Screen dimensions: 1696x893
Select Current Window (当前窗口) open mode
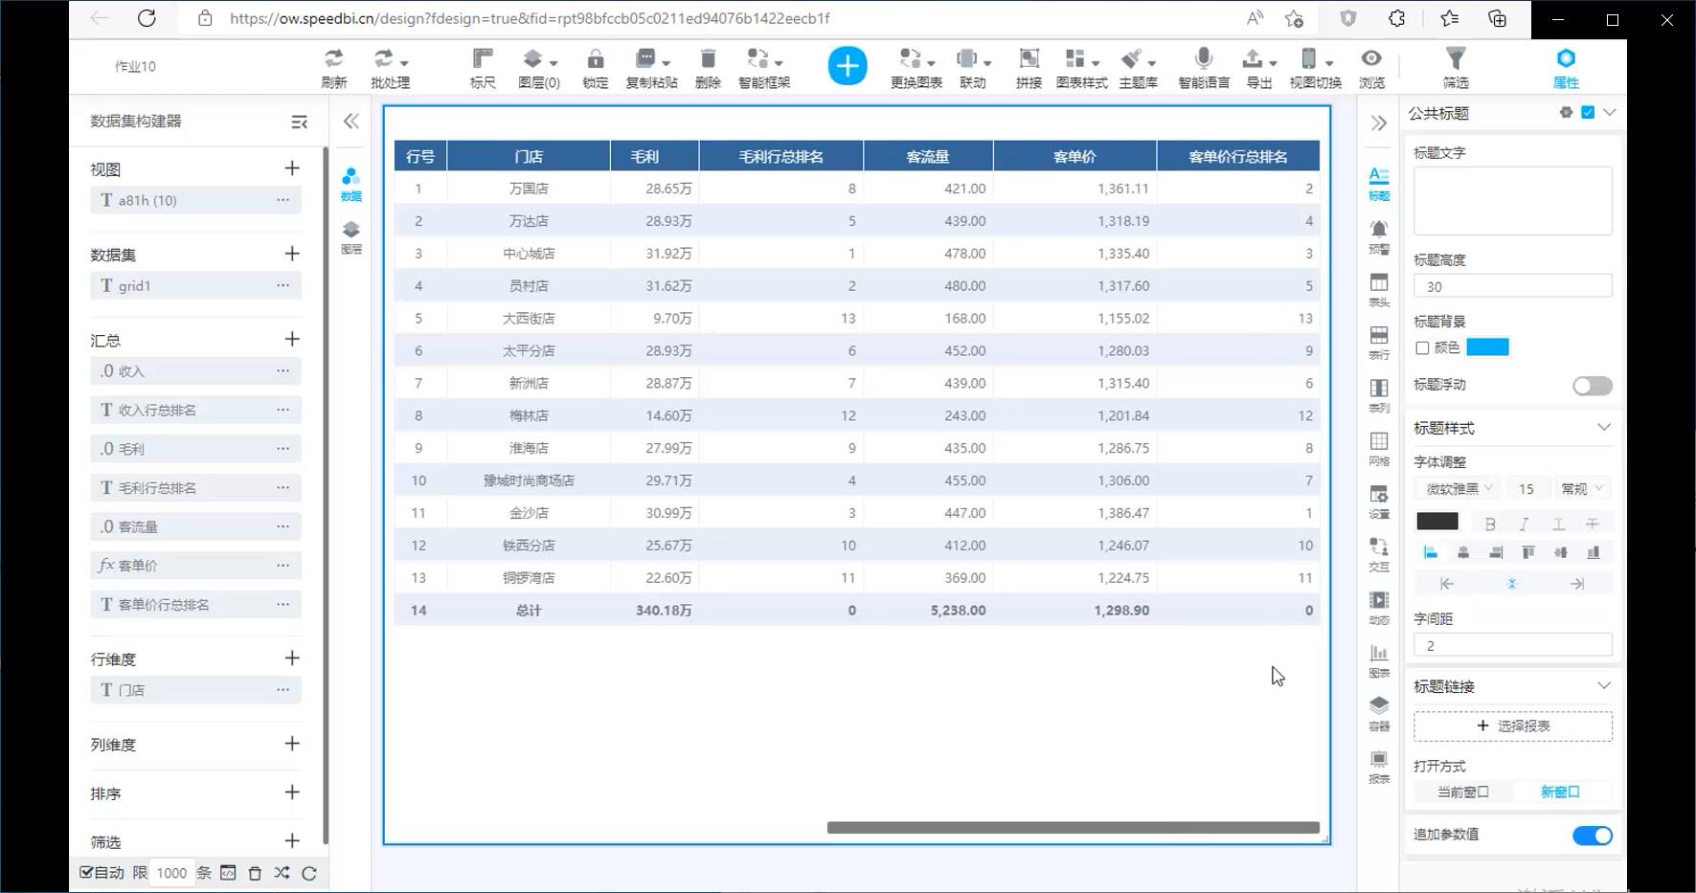tap(1462, 793)
